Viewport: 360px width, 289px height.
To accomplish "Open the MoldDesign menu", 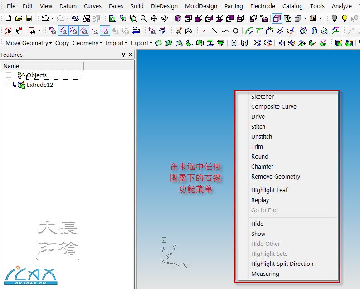I will tap(201, 6).
